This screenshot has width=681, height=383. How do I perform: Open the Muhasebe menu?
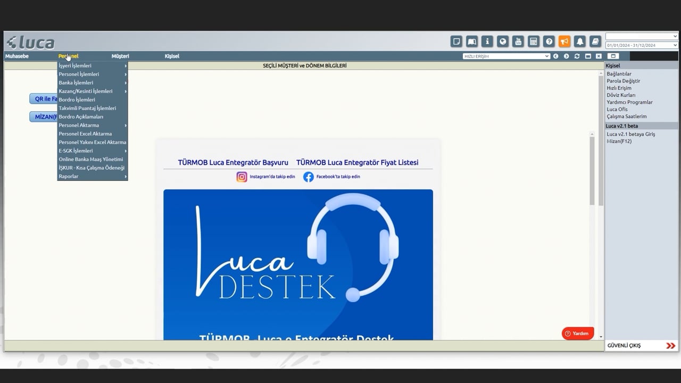click(17, 56)
